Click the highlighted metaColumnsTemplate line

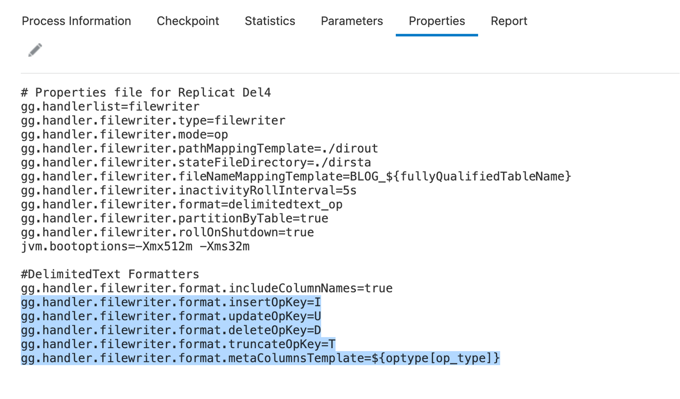260,358
